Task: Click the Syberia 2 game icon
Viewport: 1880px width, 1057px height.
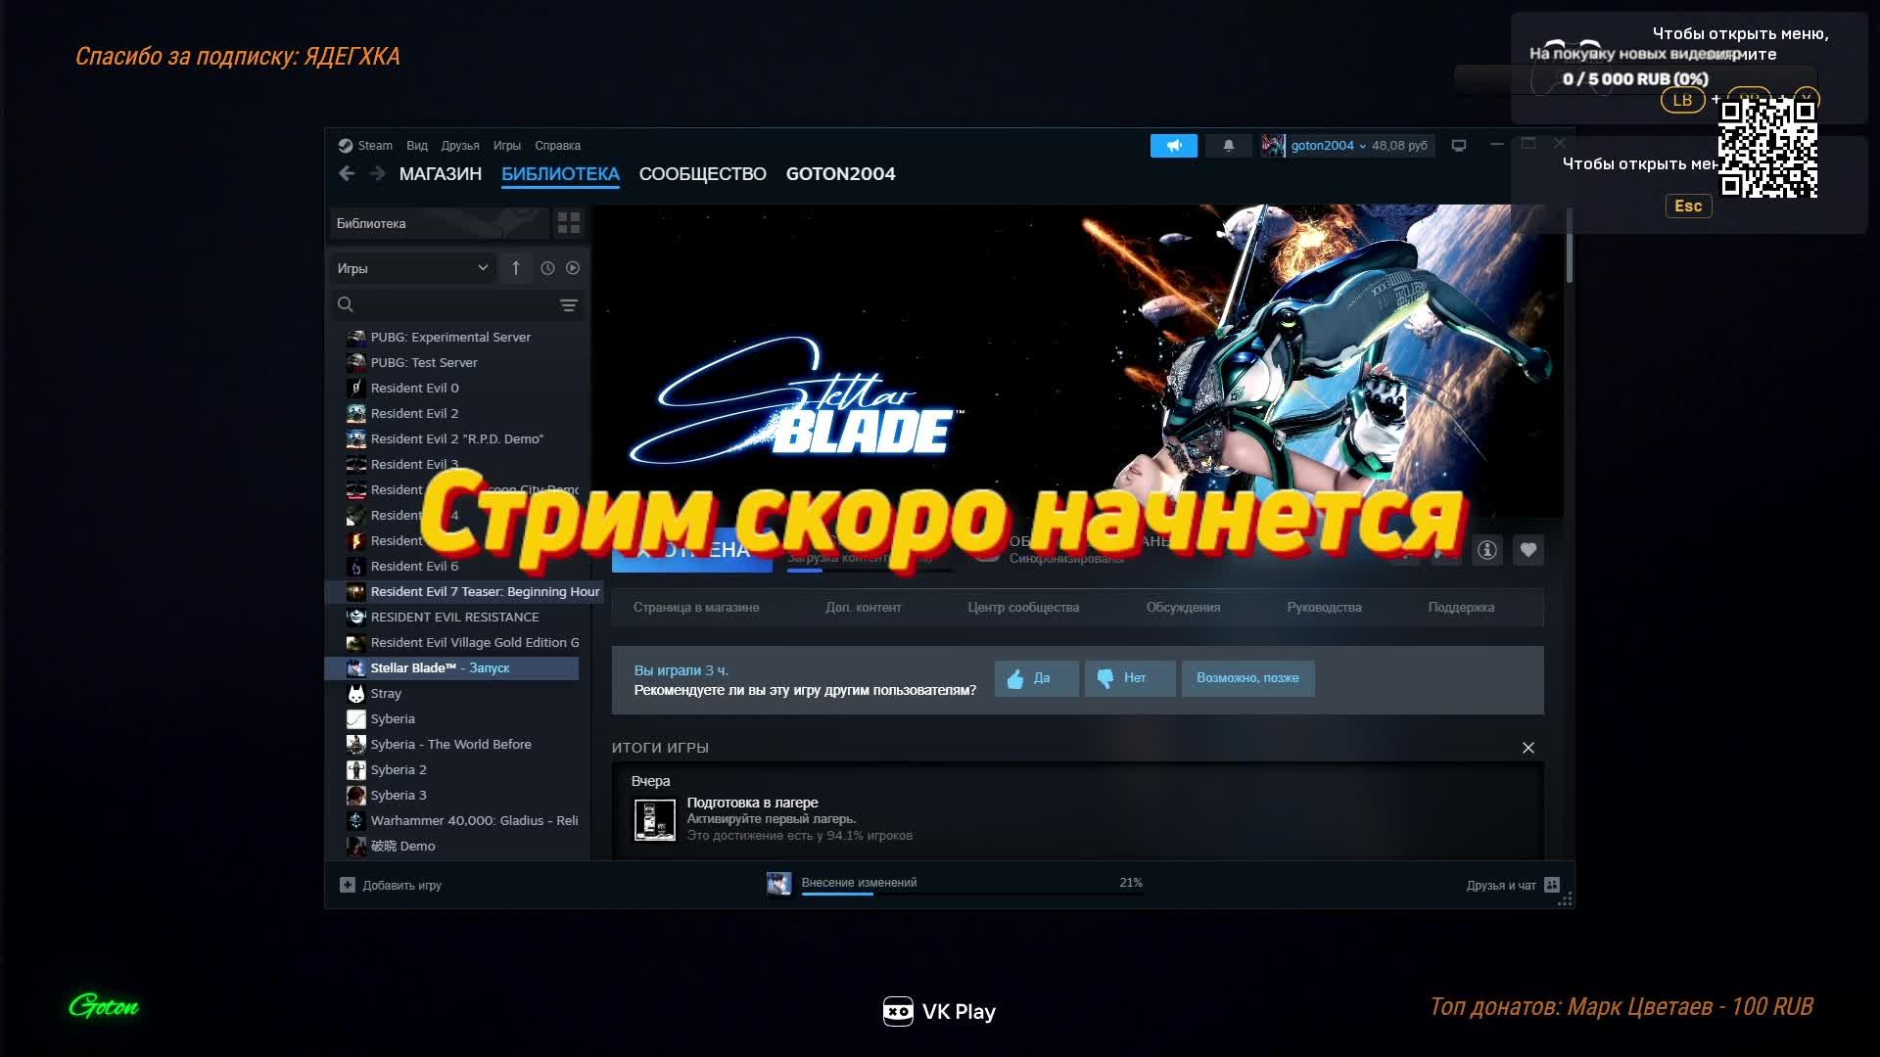Action: (x=356, y=769)
